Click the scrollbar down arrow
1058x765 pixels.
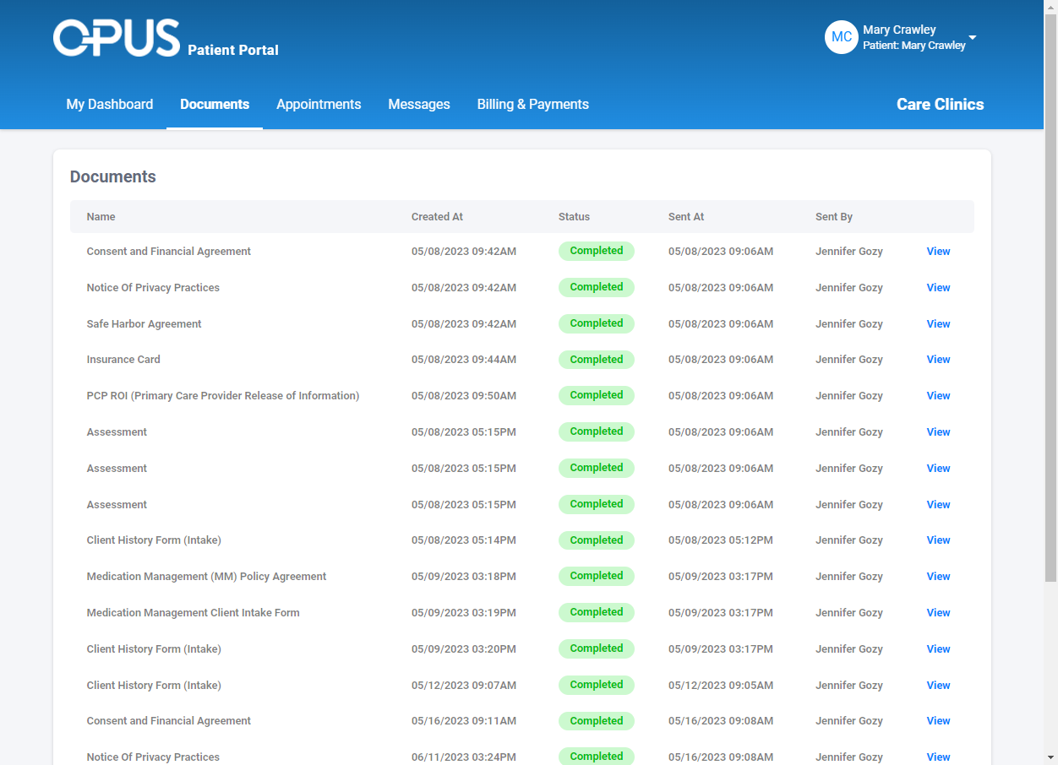pyautogui.click(x=1051, y=758)
